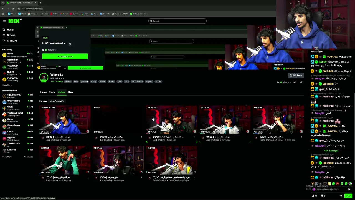Switch to the About tab
This screenshot has height=200, width=355.
[x=52, y=92]
